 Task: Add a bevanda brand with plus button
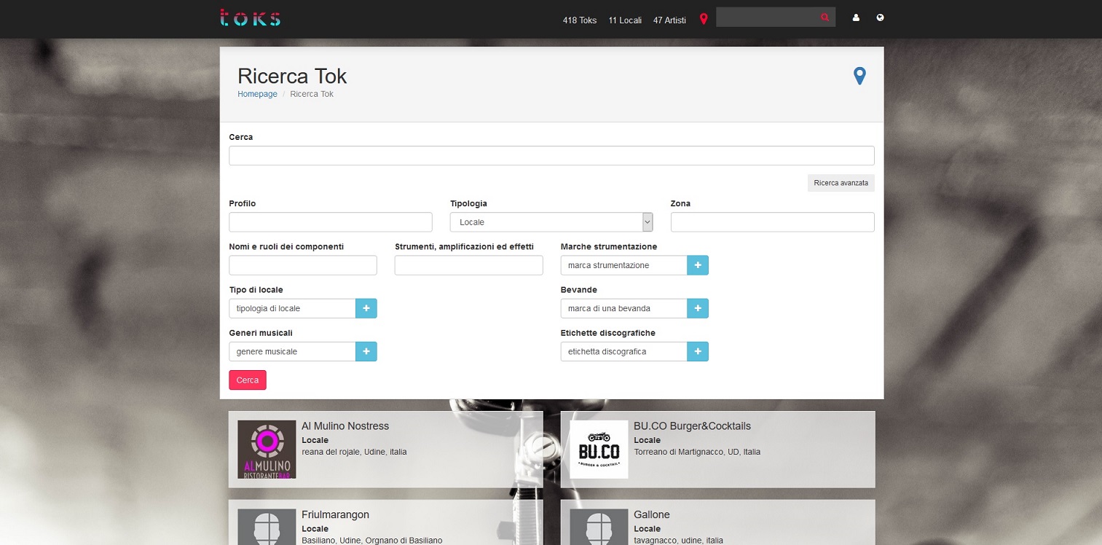pos(698,308)
